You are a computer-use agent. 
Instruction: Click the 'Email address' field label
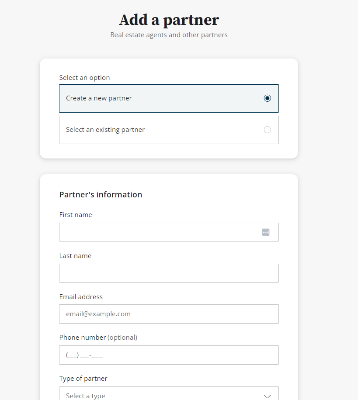(x=81, y=297)
